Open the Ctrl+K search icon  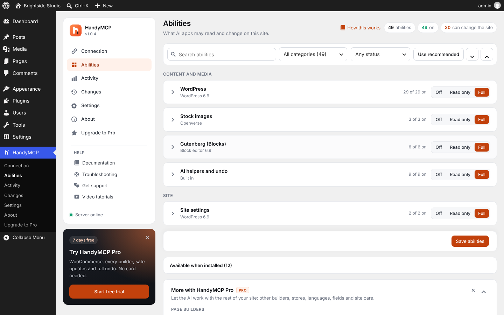69,6
